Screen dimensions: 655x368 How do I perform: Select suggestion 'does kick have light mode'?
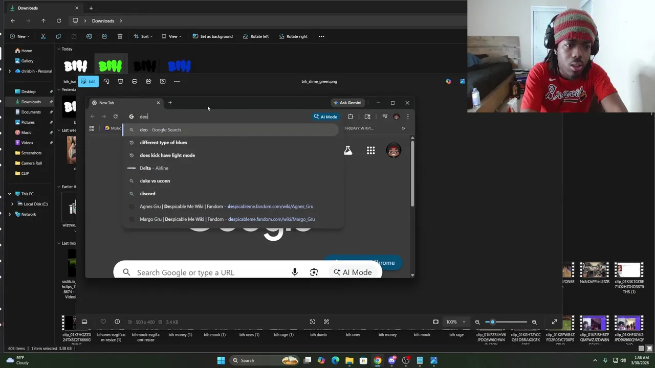pos(230,155)
